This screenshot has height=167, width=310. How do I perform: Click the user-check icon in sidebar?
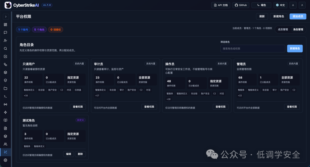5,41
